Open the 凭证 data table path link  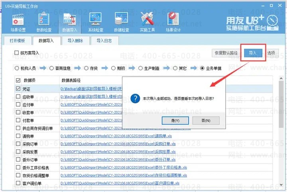tap(91, 89)
